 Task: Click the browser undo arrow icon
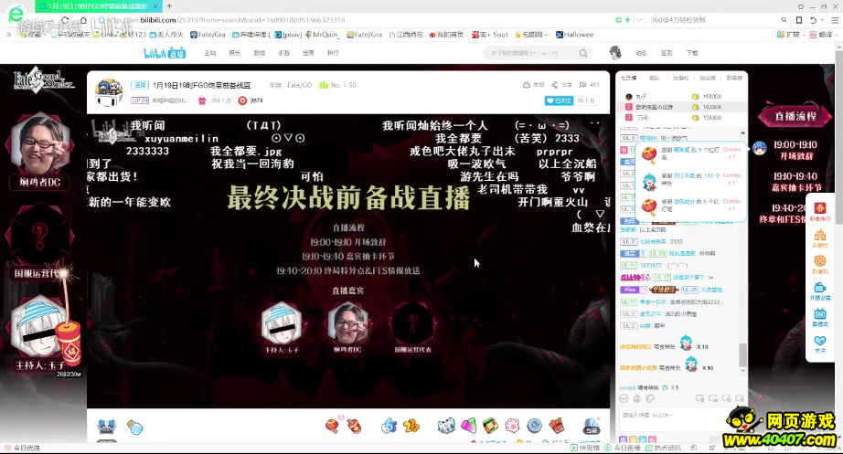coord(814,20)
